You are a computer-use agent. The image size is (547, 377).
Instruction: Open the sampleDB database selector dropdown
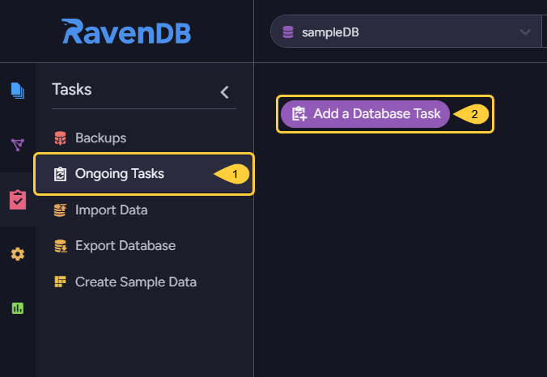pyautogui.click(x=405, y=32)
